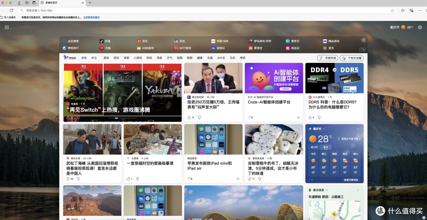This screenshot has height=220, width=427.
Task: Open quick links more options ellipsis
Action: tap(363, 40)
